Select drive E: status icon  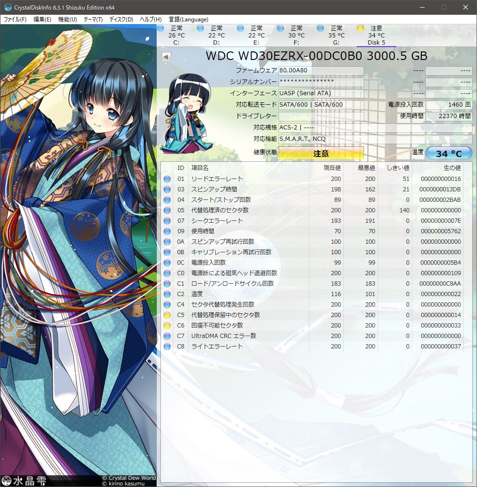(x=240, y=28)
